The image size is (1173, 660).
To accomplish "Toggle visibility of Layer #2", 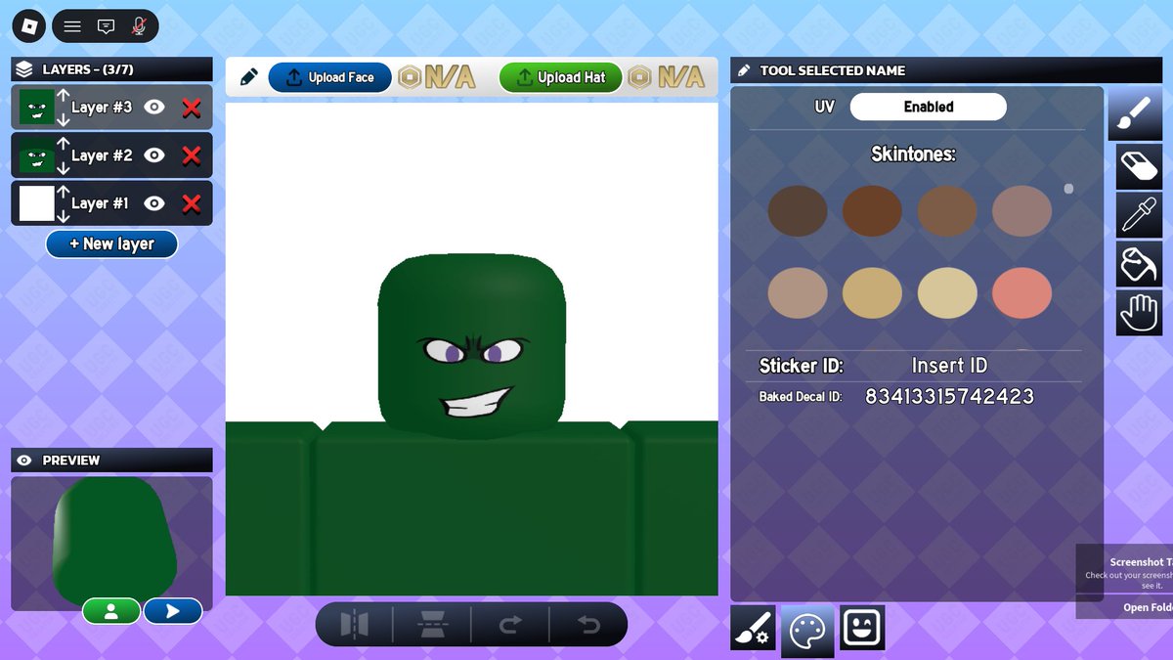I will pos(154,155).
